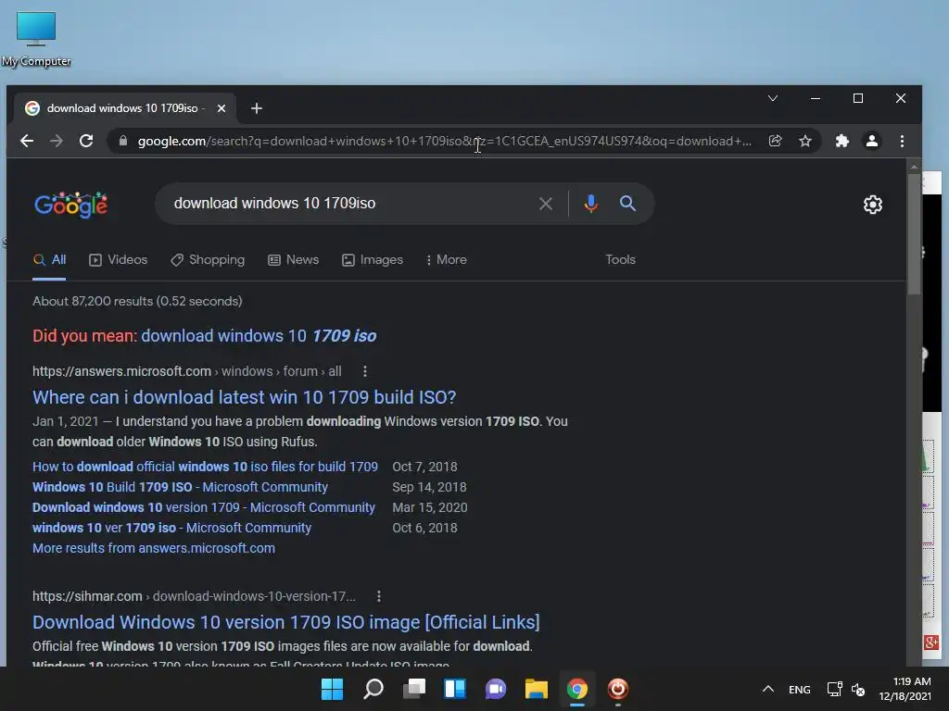The height and width of the screenshot is (711, 949).
Task: Open Chrome three-dot menu
Action: pos(902,141)
